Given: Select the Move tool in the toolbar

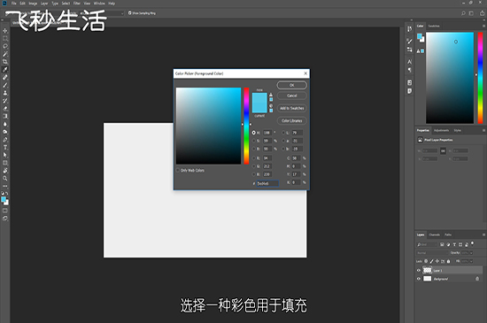Looking at the screenshot, I should 5,31.
